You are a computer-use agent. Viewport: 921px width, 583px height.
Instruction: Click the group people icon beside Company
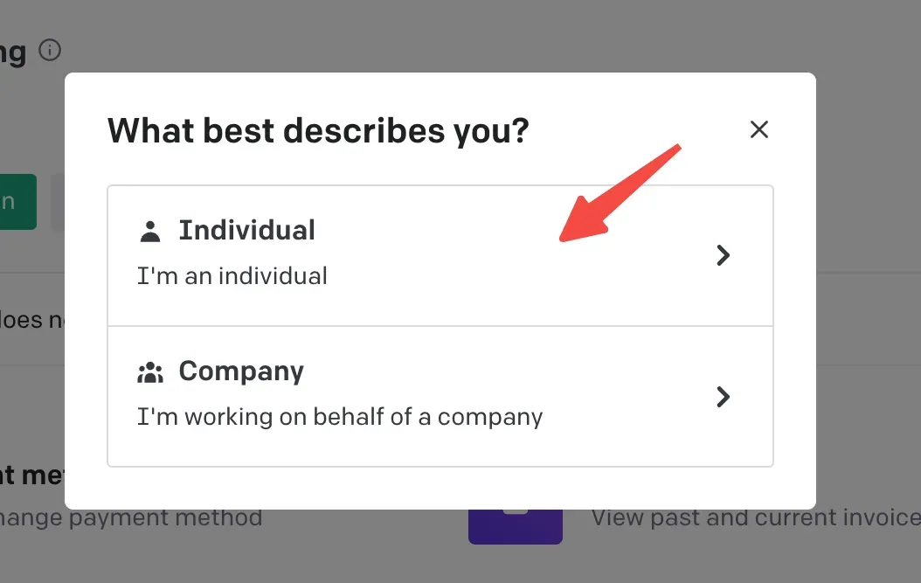[x=150, y=373]
